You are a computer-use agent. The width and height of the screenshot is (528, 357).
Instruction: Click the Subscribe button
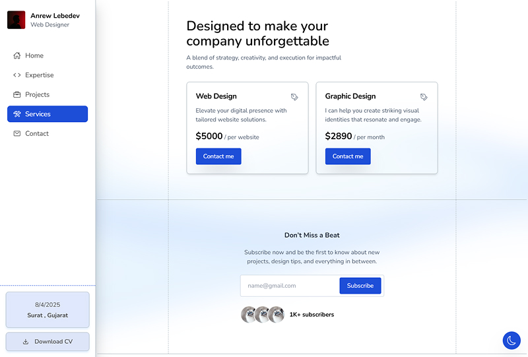coord(360,286)
